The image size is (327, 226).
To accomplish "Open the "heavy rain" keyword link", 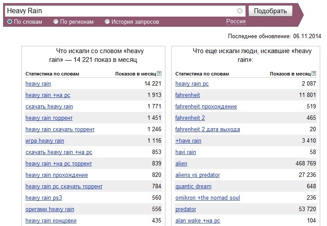I will tap(38, 84).
